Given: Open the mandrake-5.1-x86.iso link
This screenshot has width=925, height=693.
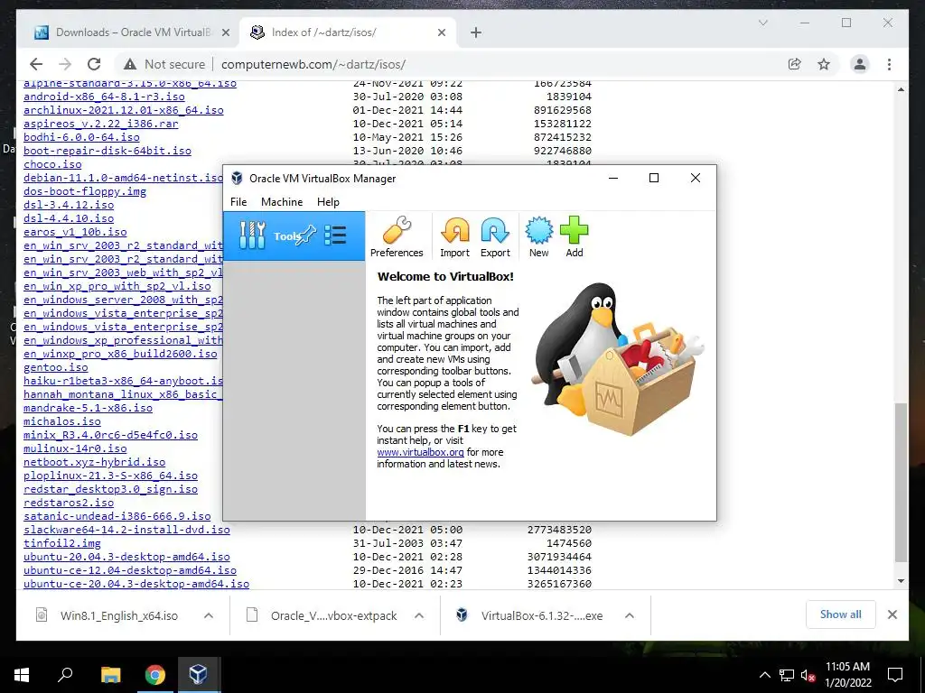Looking at the screenshot, I should tap(88, 409).
